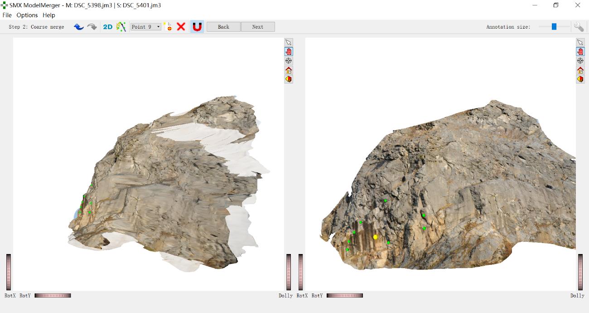Select arrow pointer tool in right viewer
This screenshot has width=589, height=313.
click(x=580, y=42)
